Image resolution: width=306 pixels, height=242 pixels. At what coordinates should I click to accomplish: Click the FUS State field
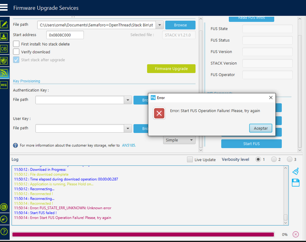[267, 29]
